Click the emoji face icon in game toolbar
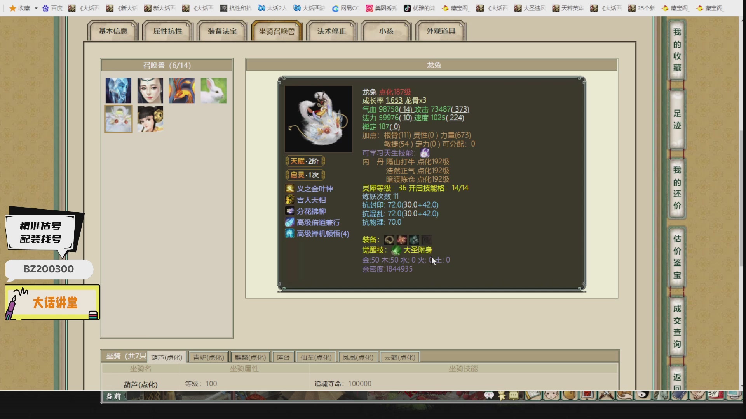Screen dimensions: 746x419 point(489,395)
